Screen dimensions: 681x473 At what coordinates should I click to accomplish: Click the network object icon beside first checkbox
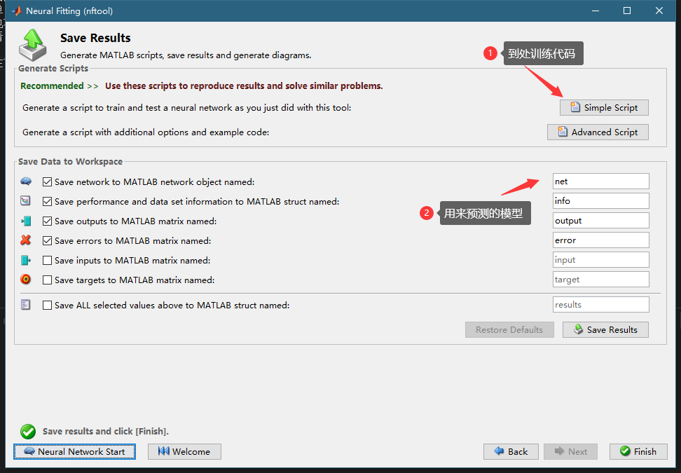click(x=26, y=181)
